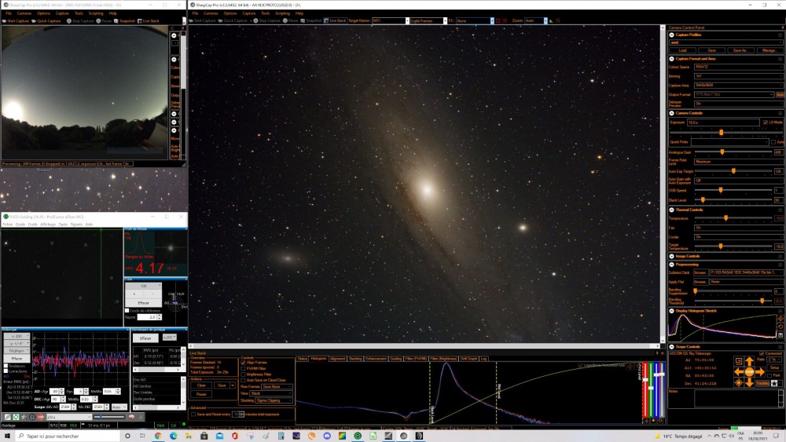Viewport: 786px width, 442px height.
Task: Open Stacking Sigma Clipping dropdown
Action: tap(274, 400)
